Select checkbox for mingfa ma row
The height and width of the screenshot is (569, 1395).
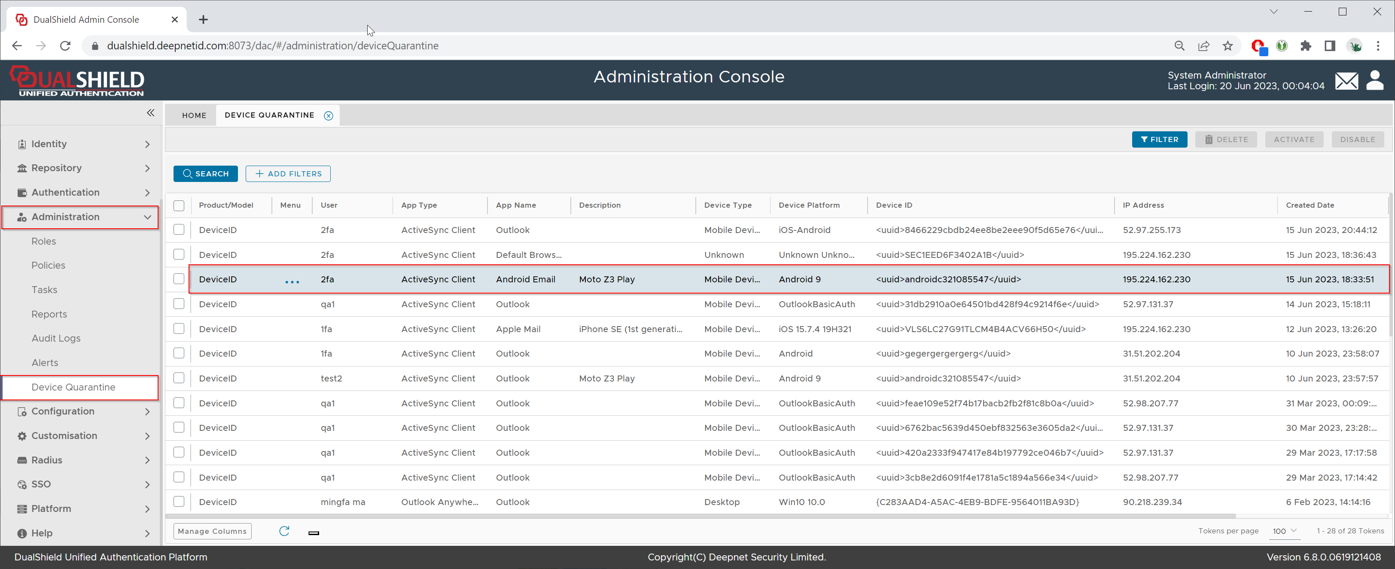(x=179, y=501)
